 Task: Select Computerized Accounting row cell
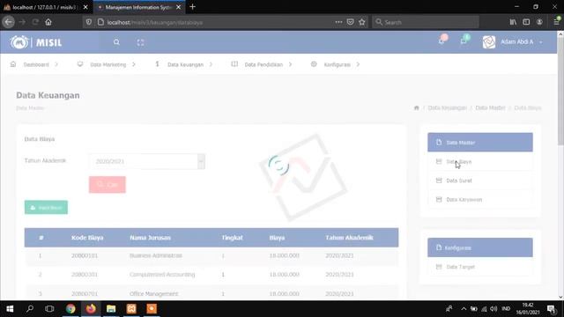coord(162,275)
